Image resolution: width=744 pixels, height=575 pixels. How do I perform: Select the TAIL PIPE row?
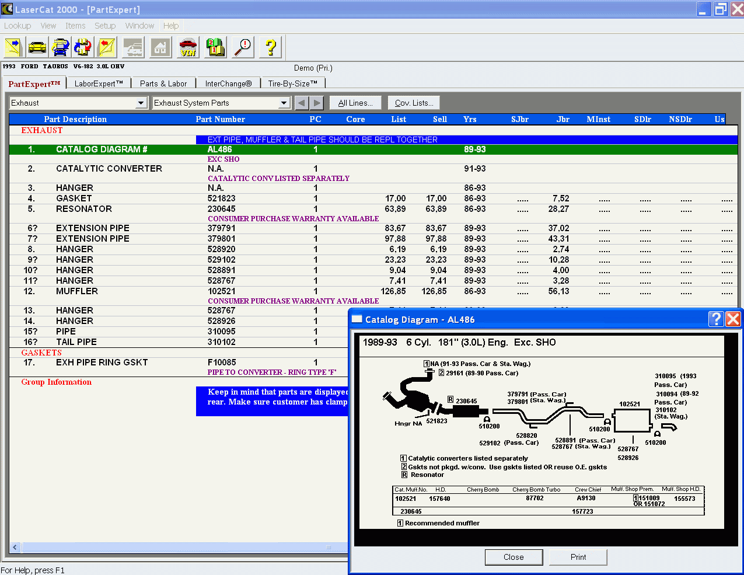[179, 342]
